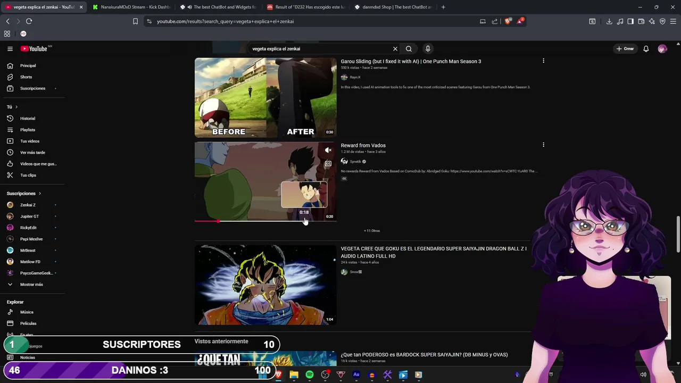
Task: Open the Crear upload menu
Action: [x=625, y=48]
